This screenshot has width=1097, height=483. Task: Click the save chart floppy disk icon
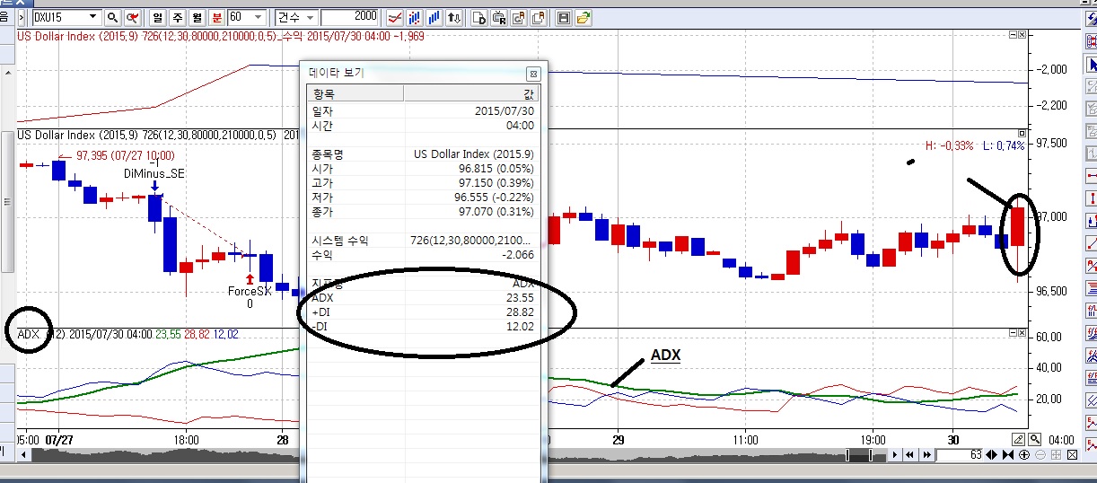(x=564, y=17)
